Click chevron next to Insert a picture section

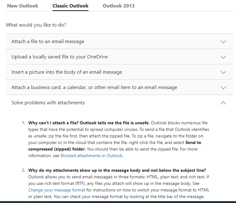pos(223,72)
